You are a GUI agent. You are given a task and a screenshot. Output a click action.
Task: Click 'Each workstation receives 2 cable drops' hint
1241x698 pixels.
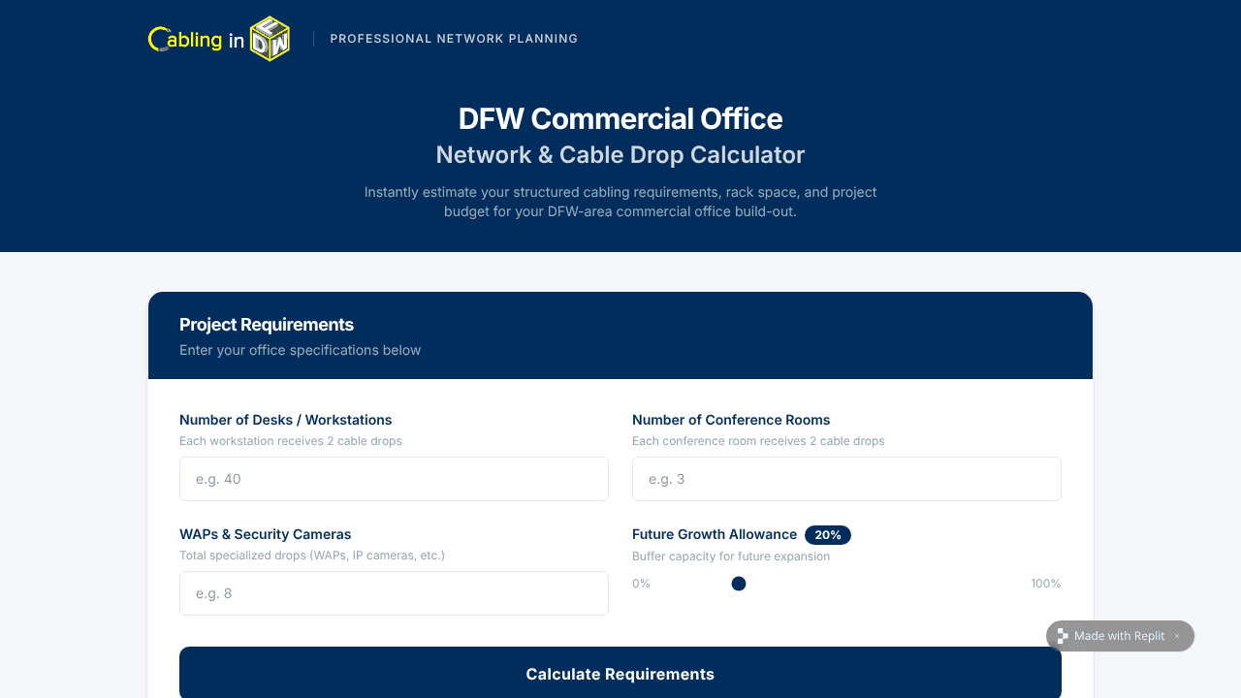[x=291, y=441]
